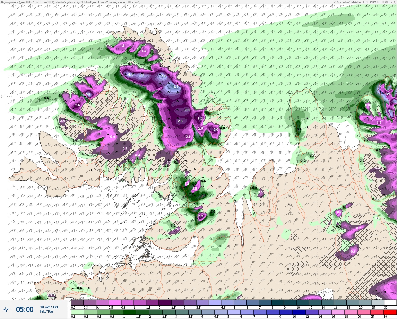Click the 2.6 precipitation value in the Westfjords
The width and height of the screenshot is (397, 319).
coord(78,105)
